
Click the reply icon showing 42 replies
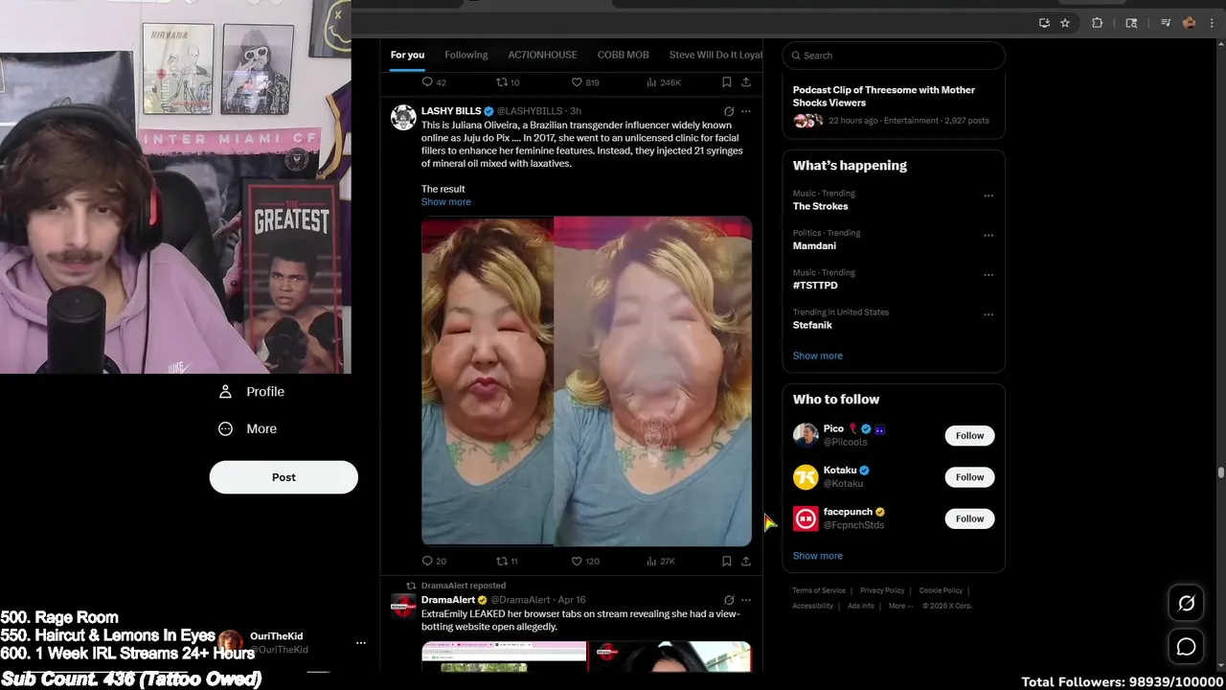427,82
